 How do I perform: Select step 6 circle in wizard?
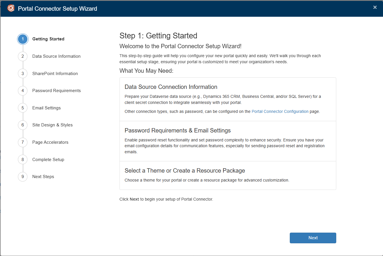tap(23, 125)
